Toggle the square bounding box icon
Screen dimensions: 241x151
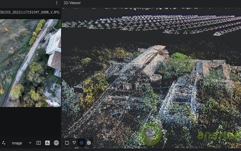67,143
